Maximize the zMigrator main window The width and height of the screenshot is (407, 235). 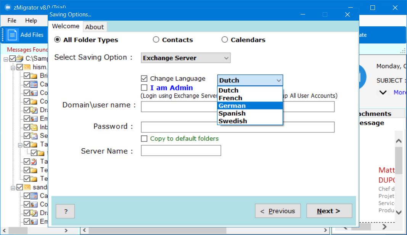coord(372,8)
